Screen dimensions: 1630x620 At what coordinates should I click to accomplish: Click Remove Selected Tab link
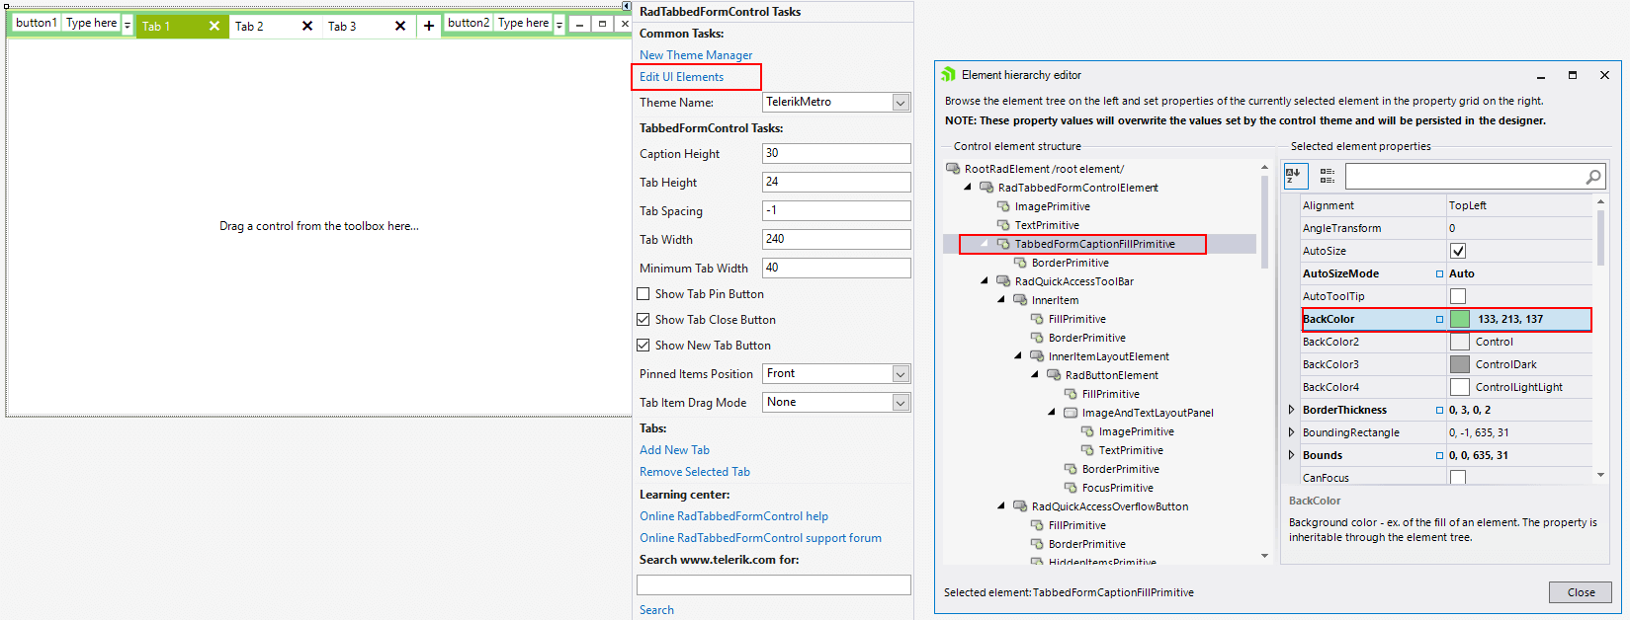(695, 472)
